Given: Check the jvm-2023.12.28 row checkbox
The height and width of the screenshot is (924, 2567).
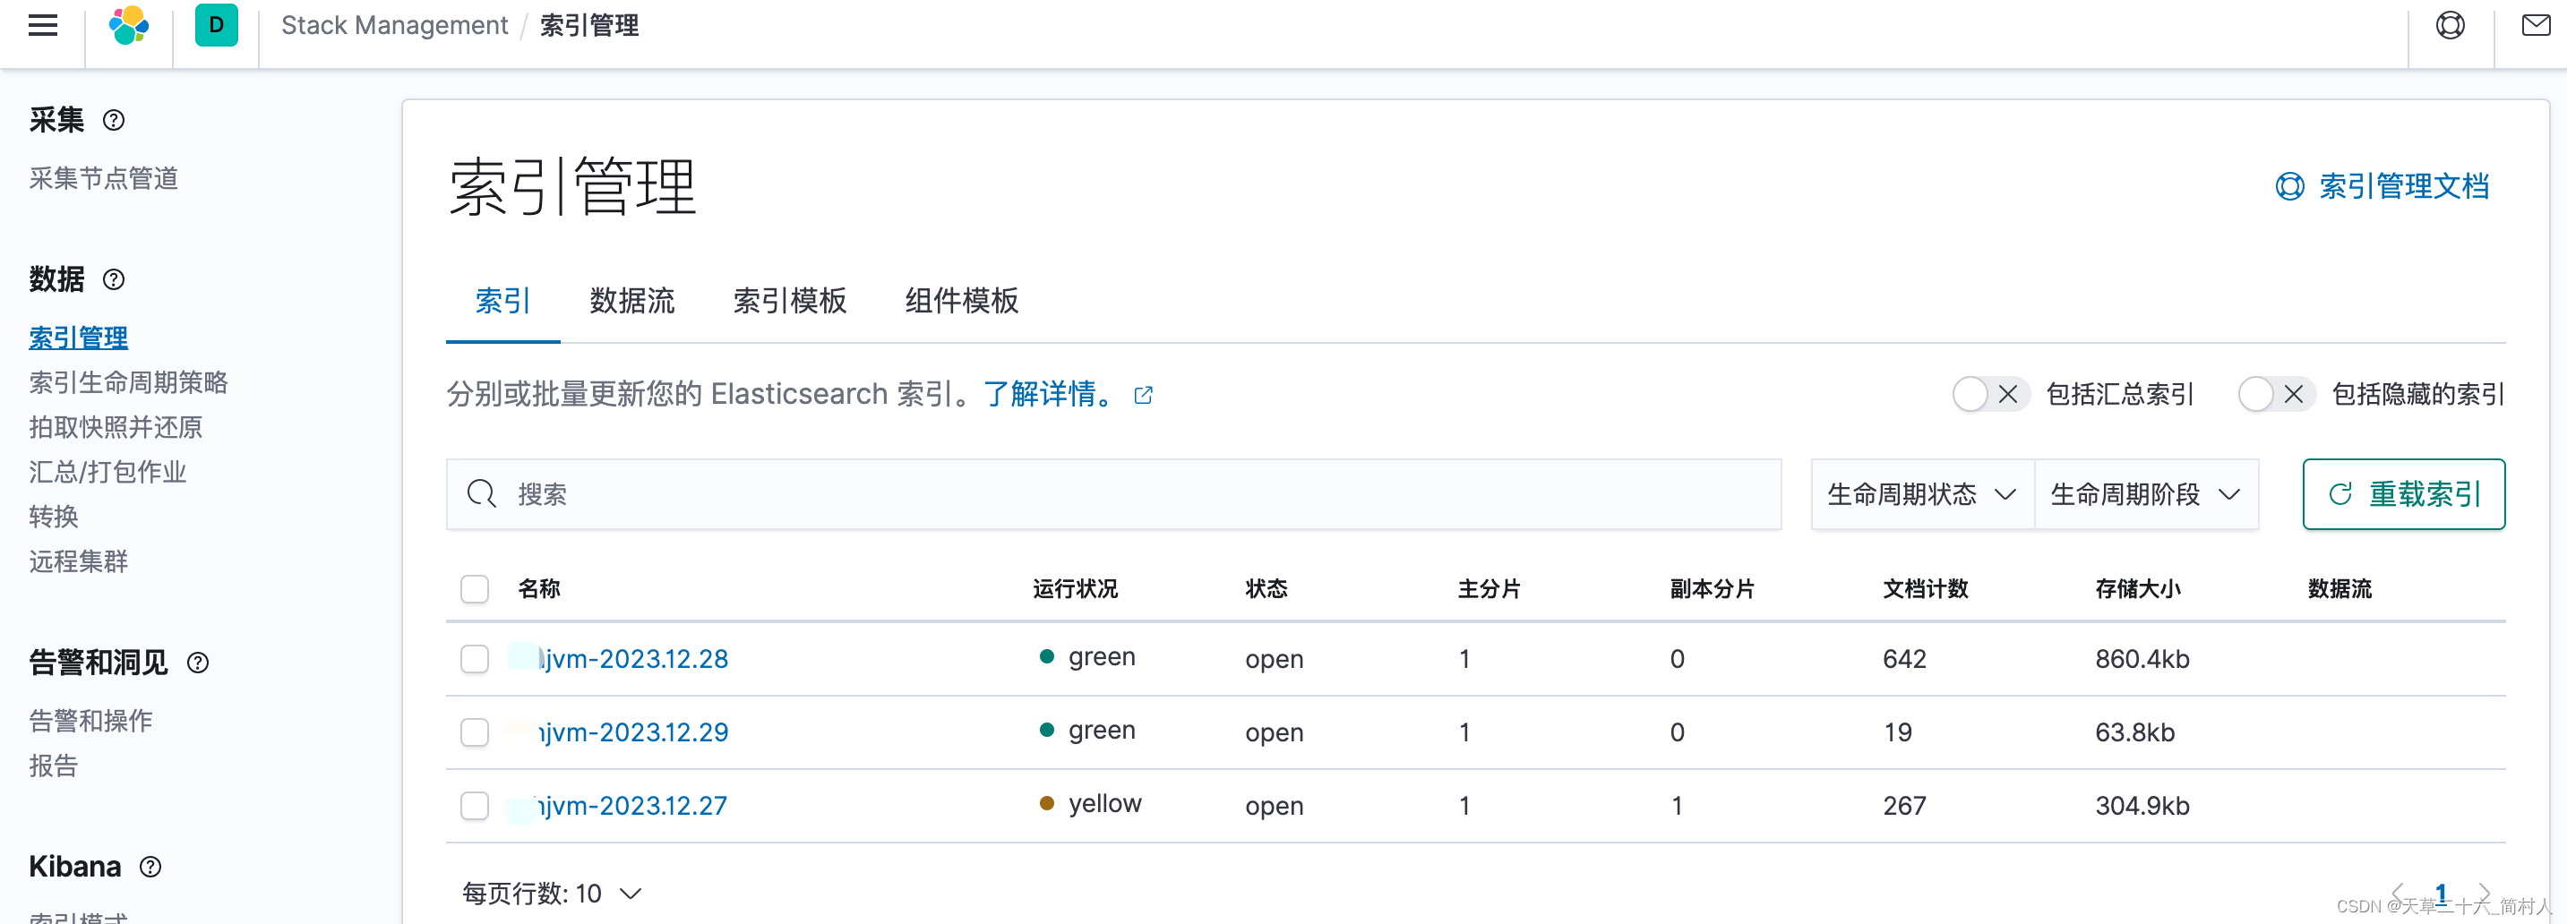Looking at the screenshot, I should click(475, 659).
